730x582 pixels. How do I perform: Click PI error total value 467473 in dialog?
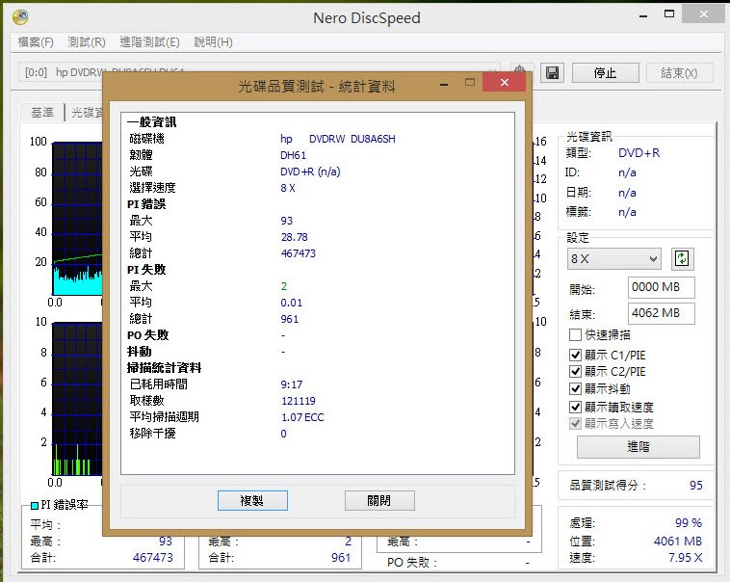(299, 253)
